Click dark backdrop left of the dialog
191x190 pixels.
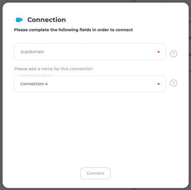(x=1, y=95)
